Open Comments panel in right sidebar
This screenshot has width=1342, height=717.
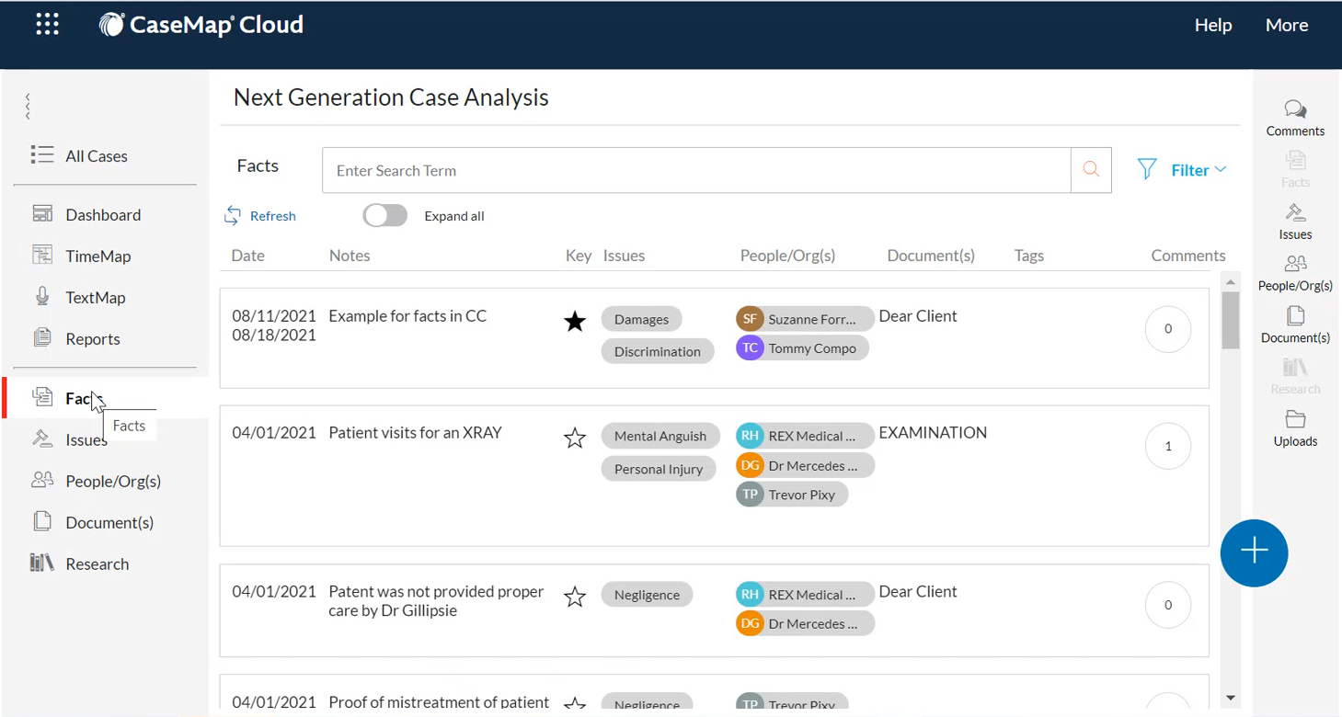(x=1295, y=119)
